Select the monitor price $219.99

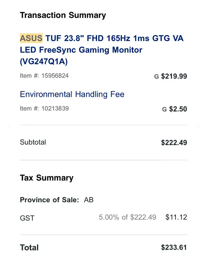click(174, 76)
